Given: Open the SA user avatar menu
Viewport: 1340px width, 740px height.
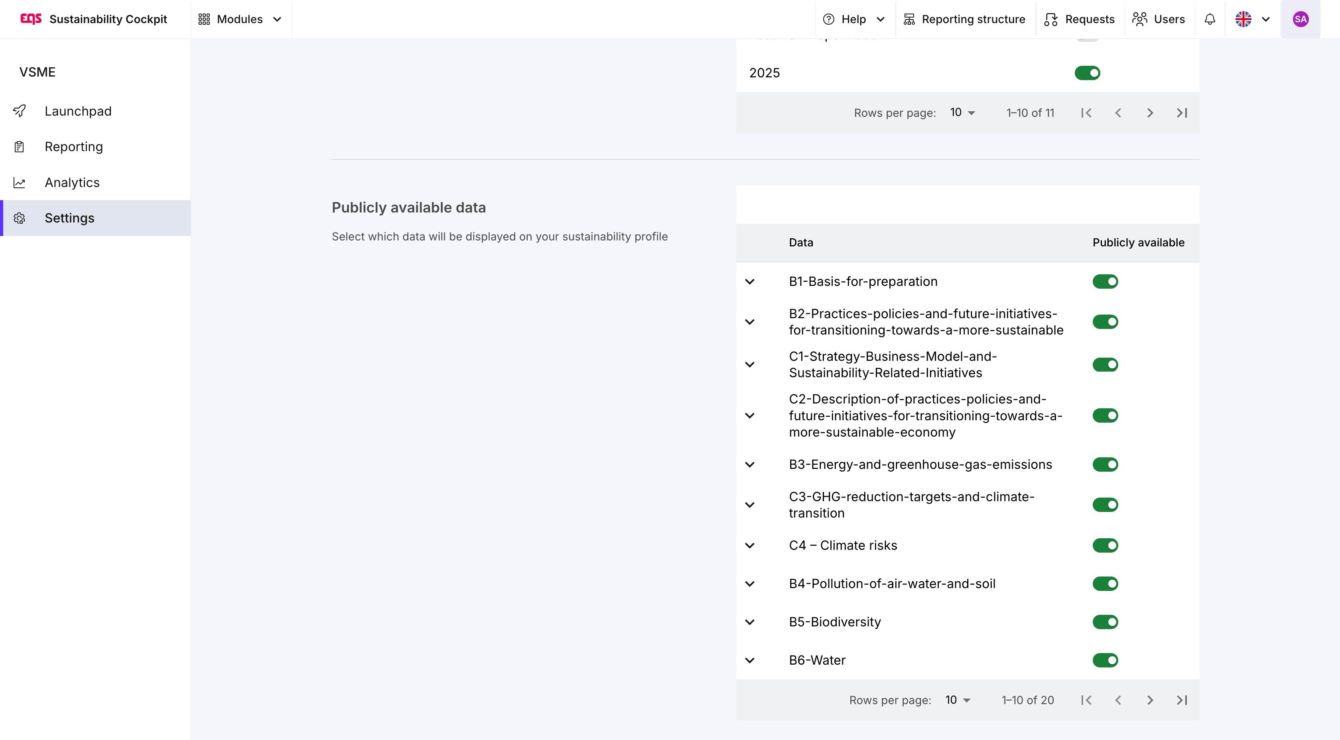Looking at the screenshot, I should pos(1300,19).
